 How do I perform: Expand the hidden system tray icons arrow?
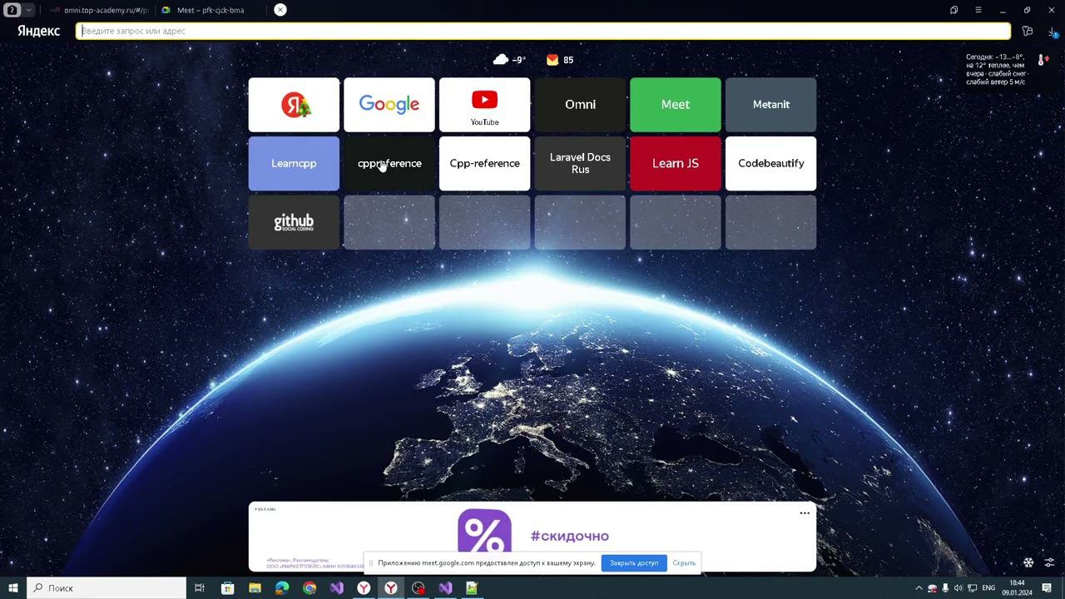(919, 588)
